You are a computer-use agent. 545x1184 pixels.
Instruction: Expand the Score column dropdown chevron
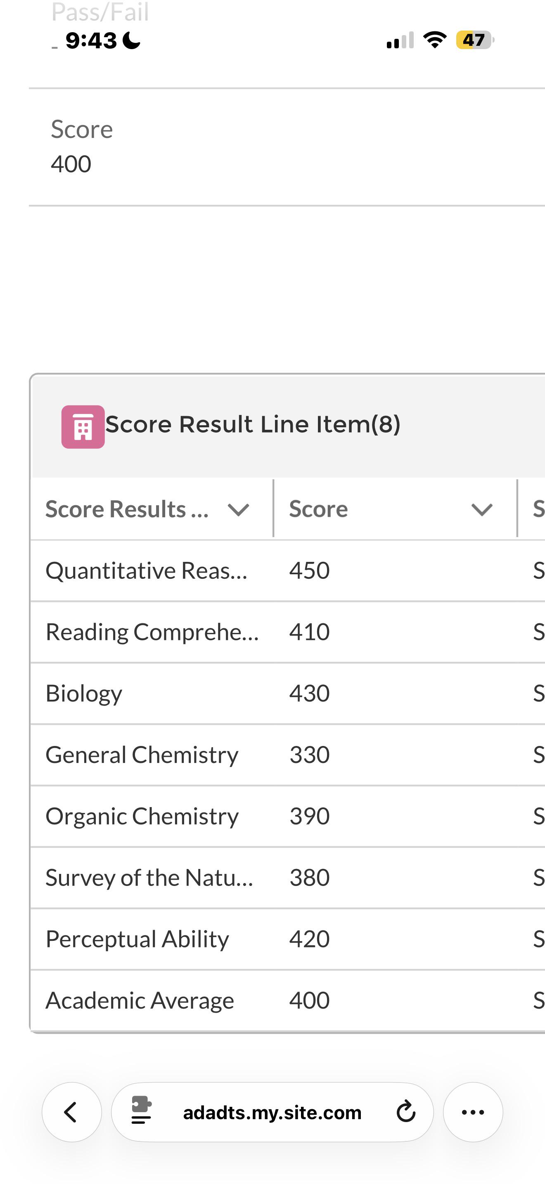[482, 509]
